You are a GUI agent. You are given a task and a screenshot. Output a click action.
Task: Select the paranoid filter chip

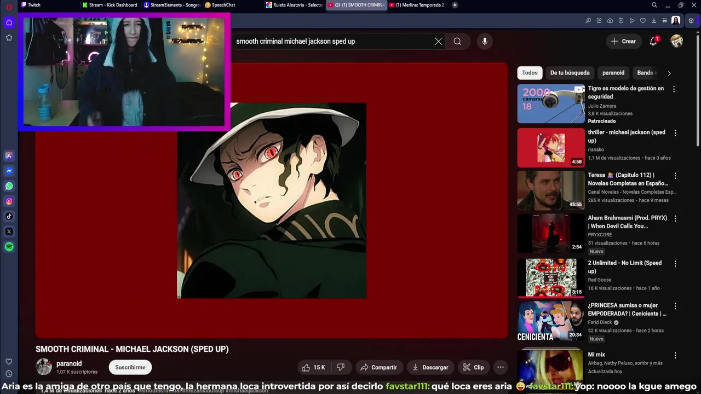(x=613, y=73)
